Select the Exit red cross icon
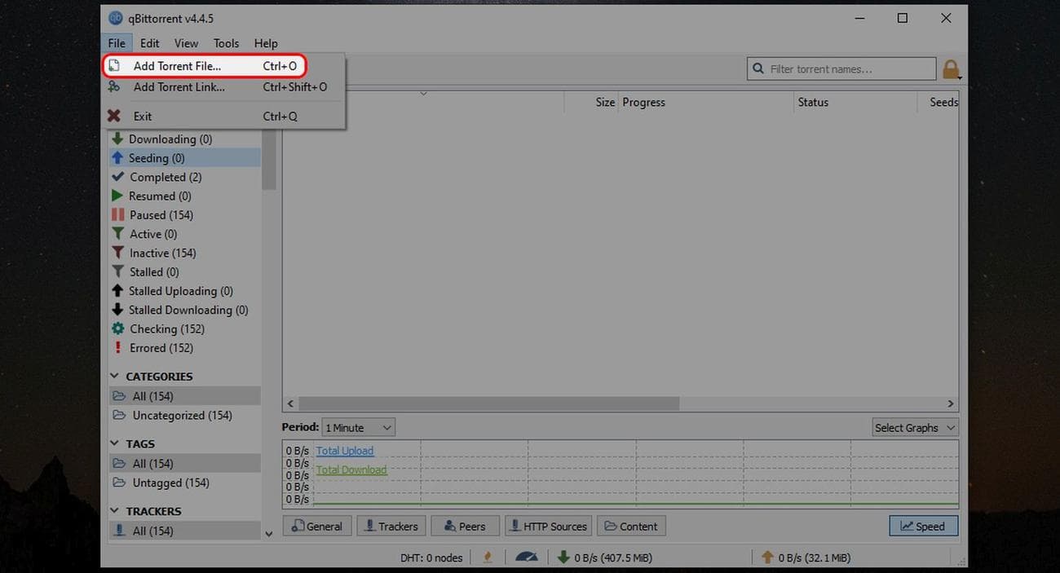This screenshot has height=573, width=1060. click(114, 116)
